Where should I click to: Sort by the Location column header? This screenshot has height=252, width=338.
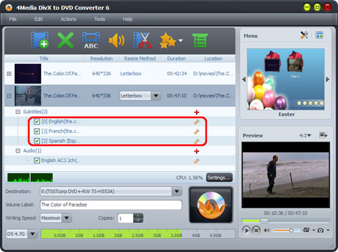pos(214,58)
